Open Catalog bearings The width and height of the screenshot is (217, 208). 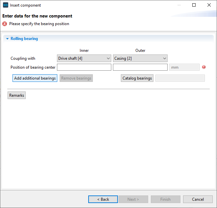[x=137, y=78]
